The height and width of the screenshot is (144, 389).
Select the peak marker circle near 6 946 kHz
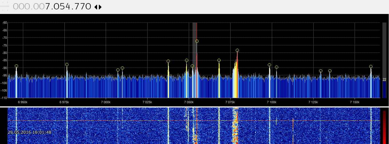[x=16, y=66]
